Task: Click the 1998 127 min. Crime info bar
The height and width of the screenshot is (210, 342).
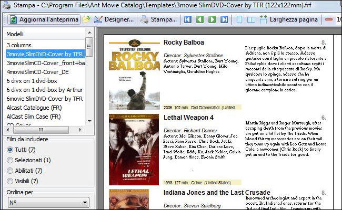Action: coord(202,183)
